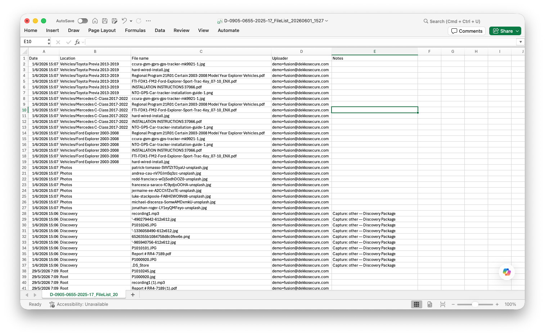Open the Data ribbon tab
Image resolution: width=545 pixels, height=336 pixels.
[160, 31]
